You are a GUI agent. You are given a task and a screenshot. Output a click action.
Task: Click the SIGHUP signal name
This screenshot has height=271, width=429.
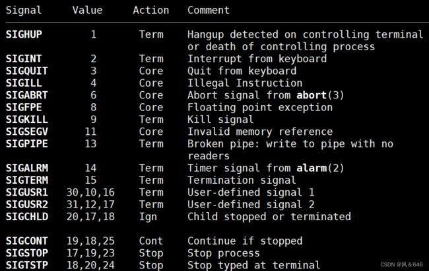[x=24, y=34]
